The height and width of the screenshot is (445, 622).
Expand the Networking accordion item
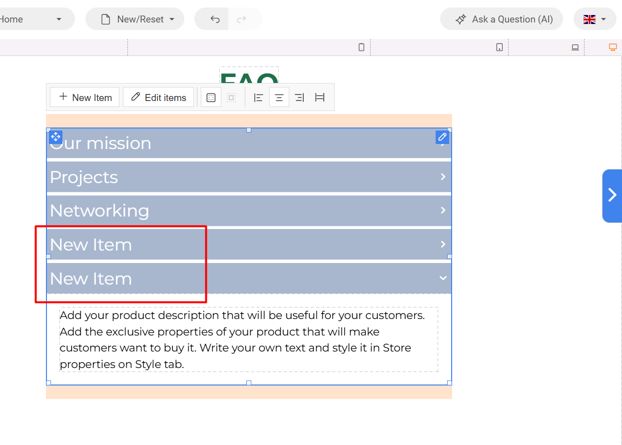(x=249, y=210)
